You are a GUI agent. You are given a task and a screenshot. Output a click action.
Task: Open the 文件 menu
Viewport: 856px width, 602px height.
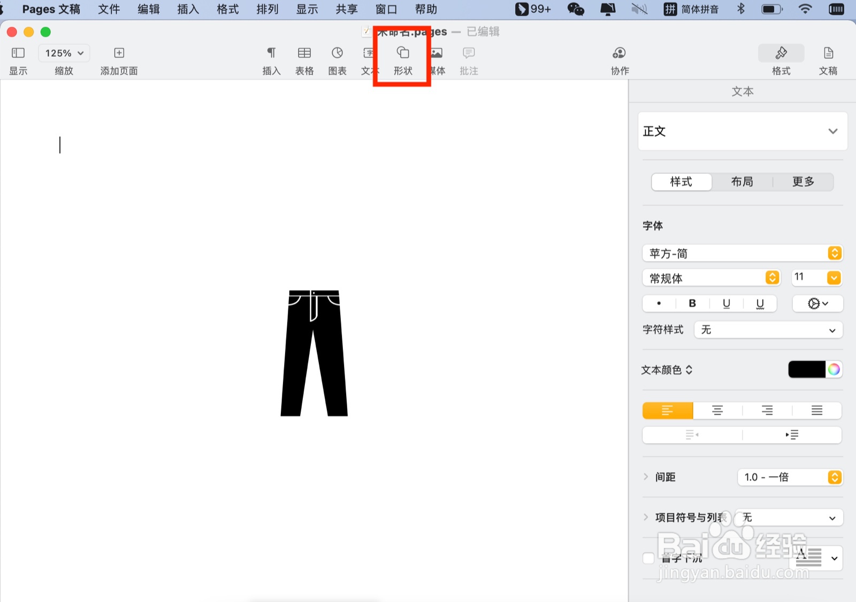[109, 9]
